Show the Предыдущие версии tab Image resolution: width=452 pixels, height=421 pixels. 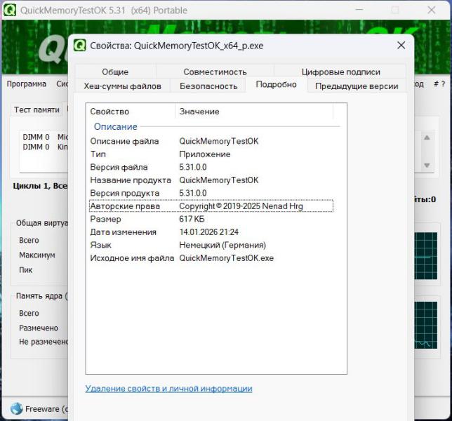point(357,86)
